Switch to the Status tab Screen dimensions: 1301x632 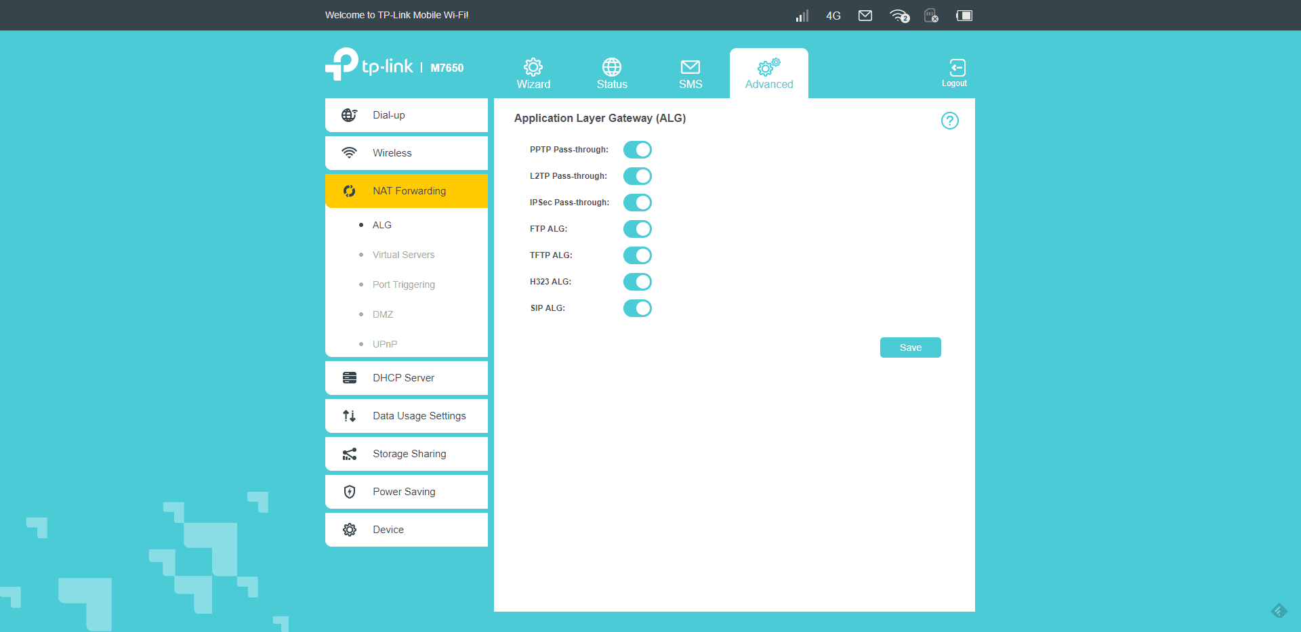click(612, 73)
